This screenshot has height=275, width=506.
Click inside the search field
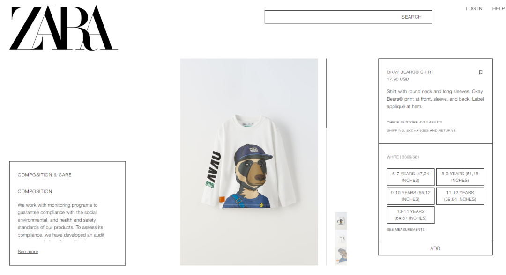[348, 17]
